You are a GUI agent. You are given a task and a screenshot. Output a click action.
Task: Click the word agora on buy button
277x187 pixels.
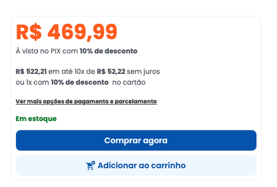click(155, 141)
